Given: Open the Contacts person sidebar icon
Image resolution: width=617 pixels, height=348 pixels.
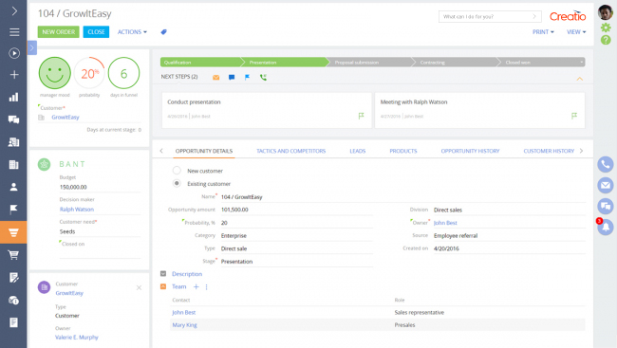Looking at the screenshot, I should tap(14, 187).
